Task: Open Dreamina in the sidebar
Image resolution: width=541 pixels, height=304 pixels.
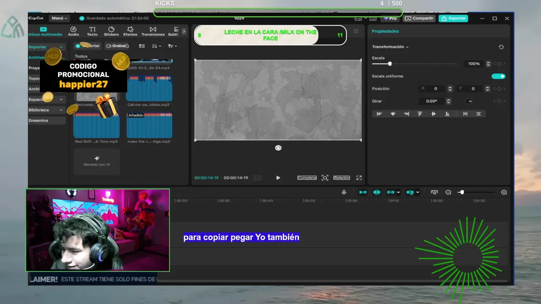Action: (x=47, y=120)
